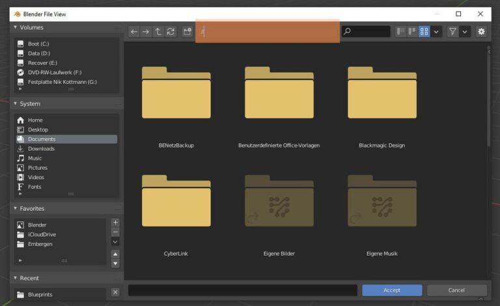500x306 pixels.
Task: Switch to vertical list display mode
Action: click(400, 31)
